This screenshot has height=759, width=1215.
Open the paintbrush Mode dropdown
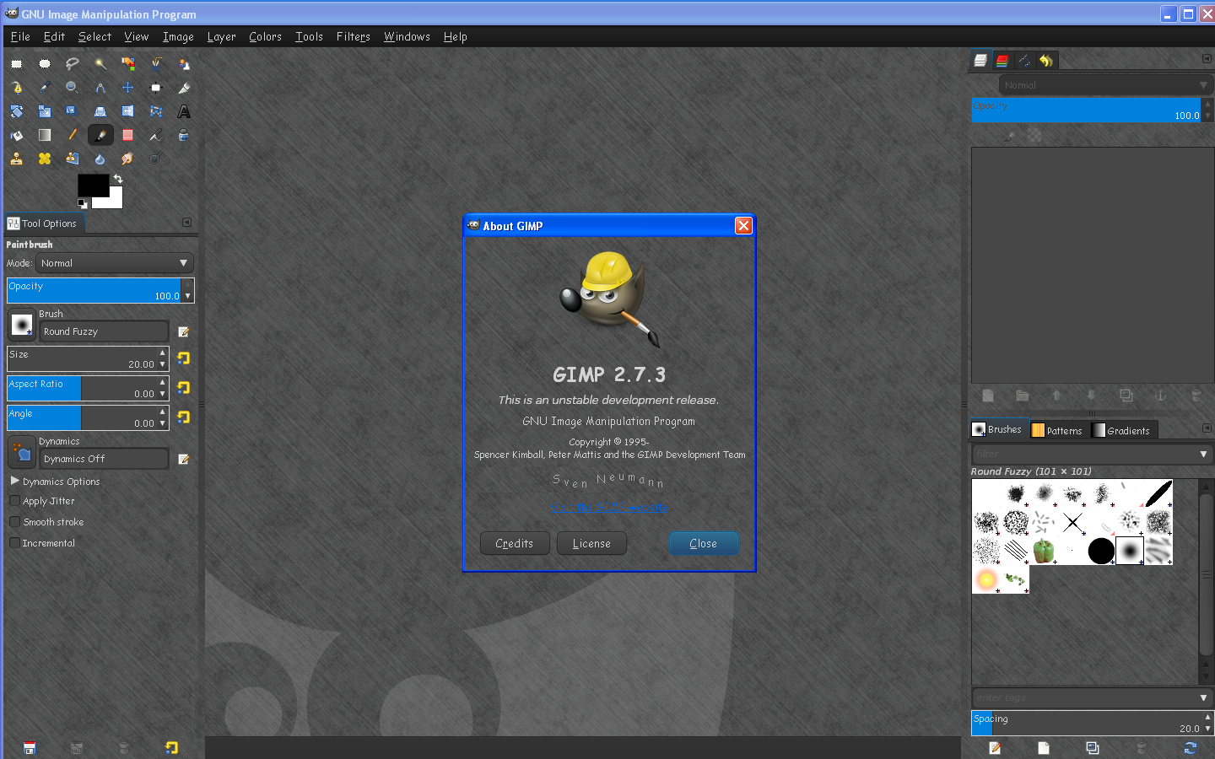click(x=115, y=263)
